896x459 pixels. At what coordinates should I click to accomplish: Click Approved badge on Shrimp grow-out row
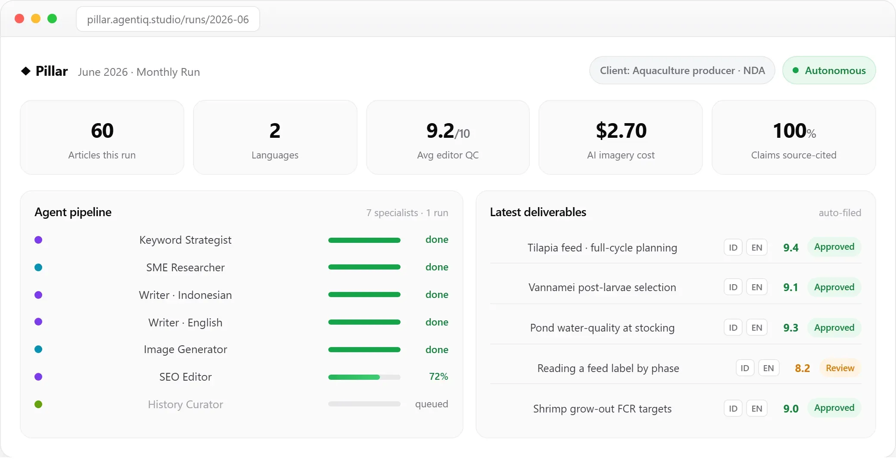coord(834,408)
